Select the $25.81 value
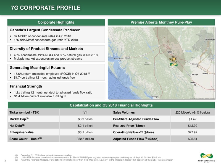This screenshot has height=165, width=221. [193, 139]
